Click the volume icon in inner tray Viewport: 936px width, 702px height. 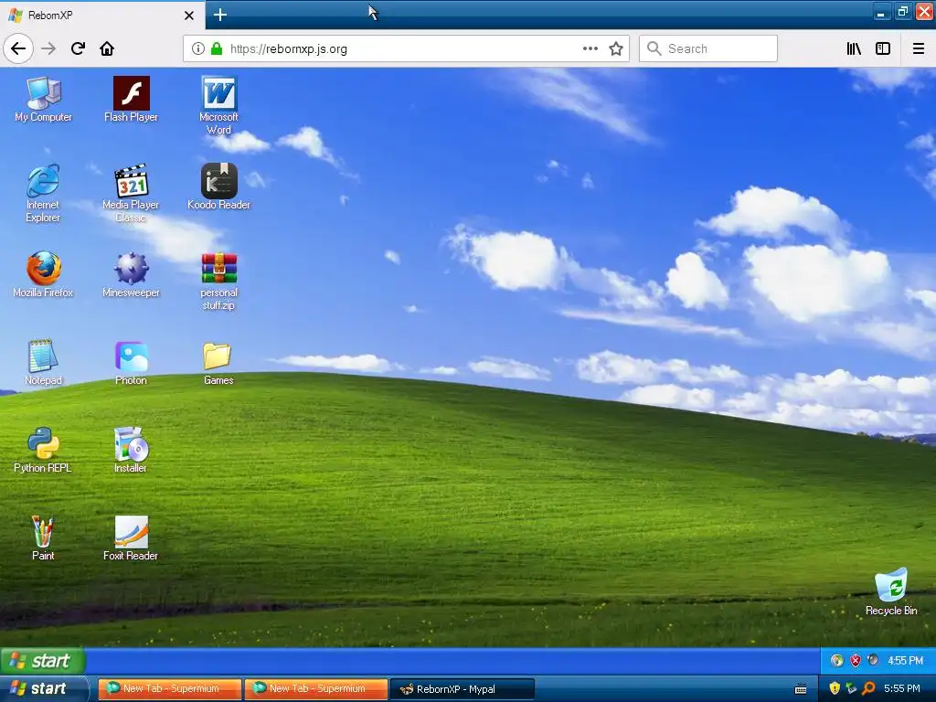[x=873, y=660]
